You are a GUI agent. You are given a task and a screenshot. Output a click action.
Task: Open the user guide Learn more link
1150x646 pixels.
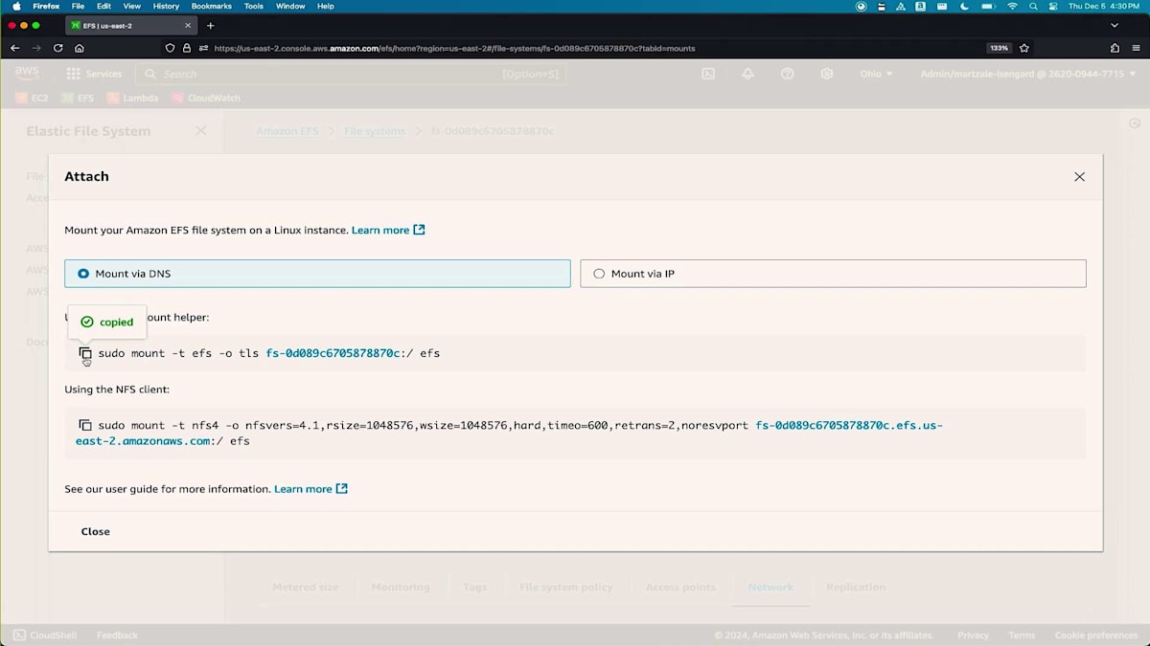click(x=310, y=489)
